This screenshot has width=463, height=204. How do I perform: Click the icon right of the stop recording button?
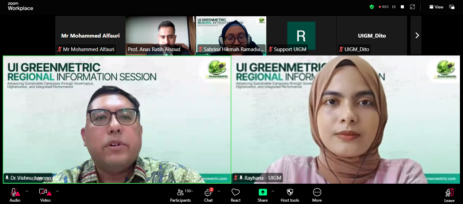click(x=412, y=7)
